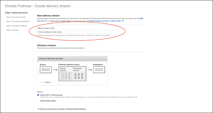Expand How to send source records section
Screen dimensions: 213x113
point(39,109)
